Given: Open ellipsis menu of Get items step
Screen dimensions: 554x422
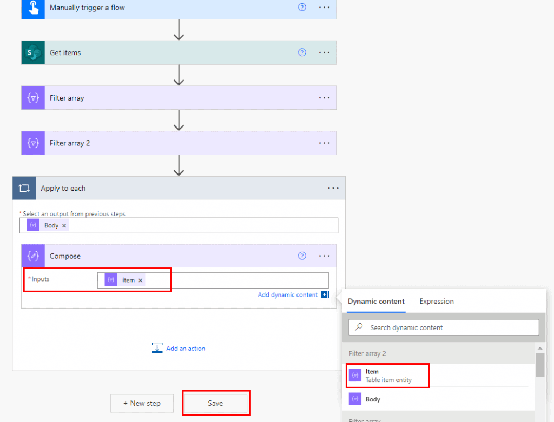Looking at the screenshot, I should [325, 52].
